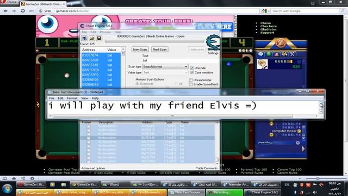Click the volume speaker icon in system tray

coord(314,192)
